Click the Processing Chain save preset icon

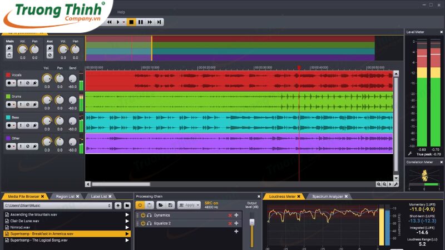click(170, 205)
